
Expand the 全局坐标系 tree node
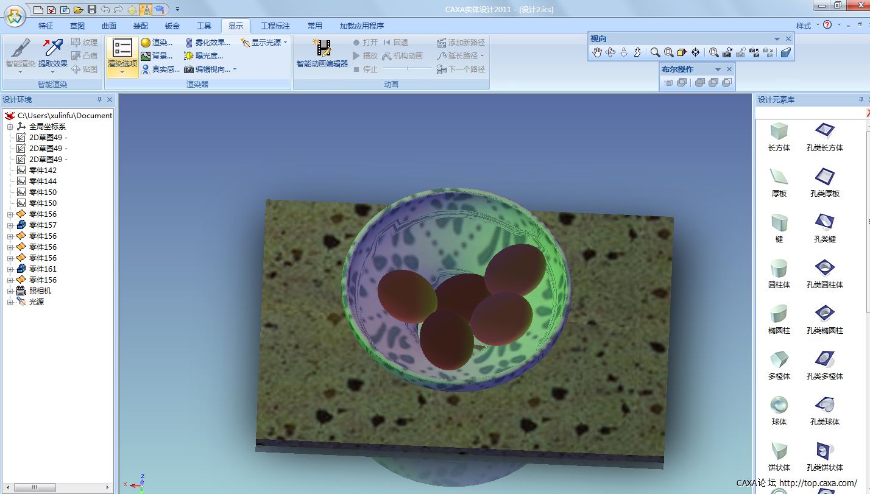(10, 127)
